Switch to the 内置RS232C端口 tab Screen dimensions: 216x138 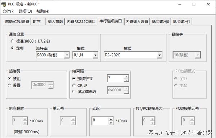coord(81,22)
